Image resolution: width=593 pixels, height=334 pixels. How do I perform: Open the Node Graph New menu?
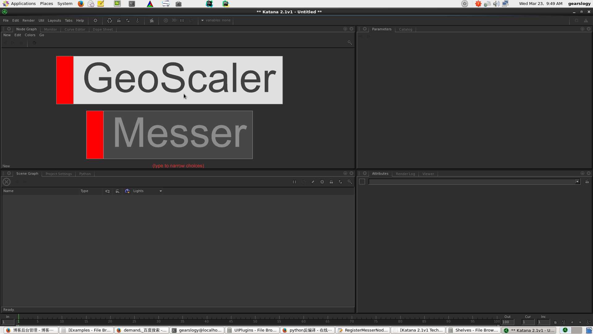tap(7, 35)
